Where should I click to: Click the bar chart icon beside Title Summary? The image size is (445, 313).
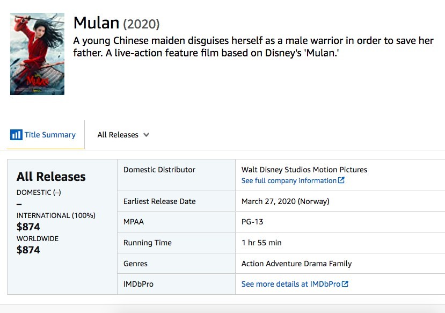(x=16, y=135)
